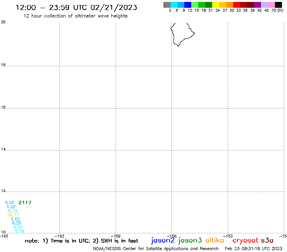This screenshot has height=252, width=287.
Task: Click the subtitle '12 hour collection of altimeter wave heights'
Action: pyautogui.click(x=75, y=16)
